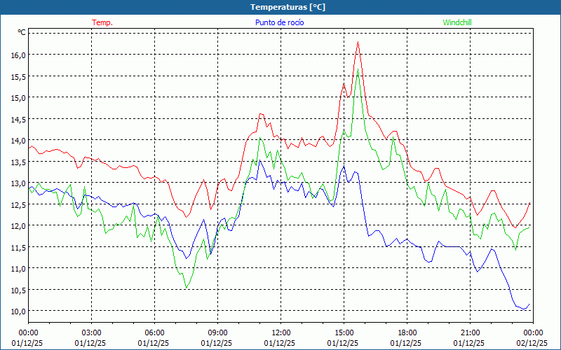Click the 09:00 time axis label

click(x=217, y=332)
